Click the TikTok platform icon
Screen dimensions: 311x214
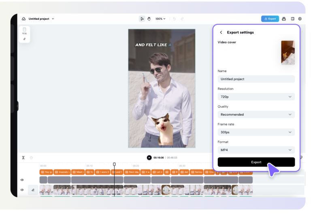(24, 39)
